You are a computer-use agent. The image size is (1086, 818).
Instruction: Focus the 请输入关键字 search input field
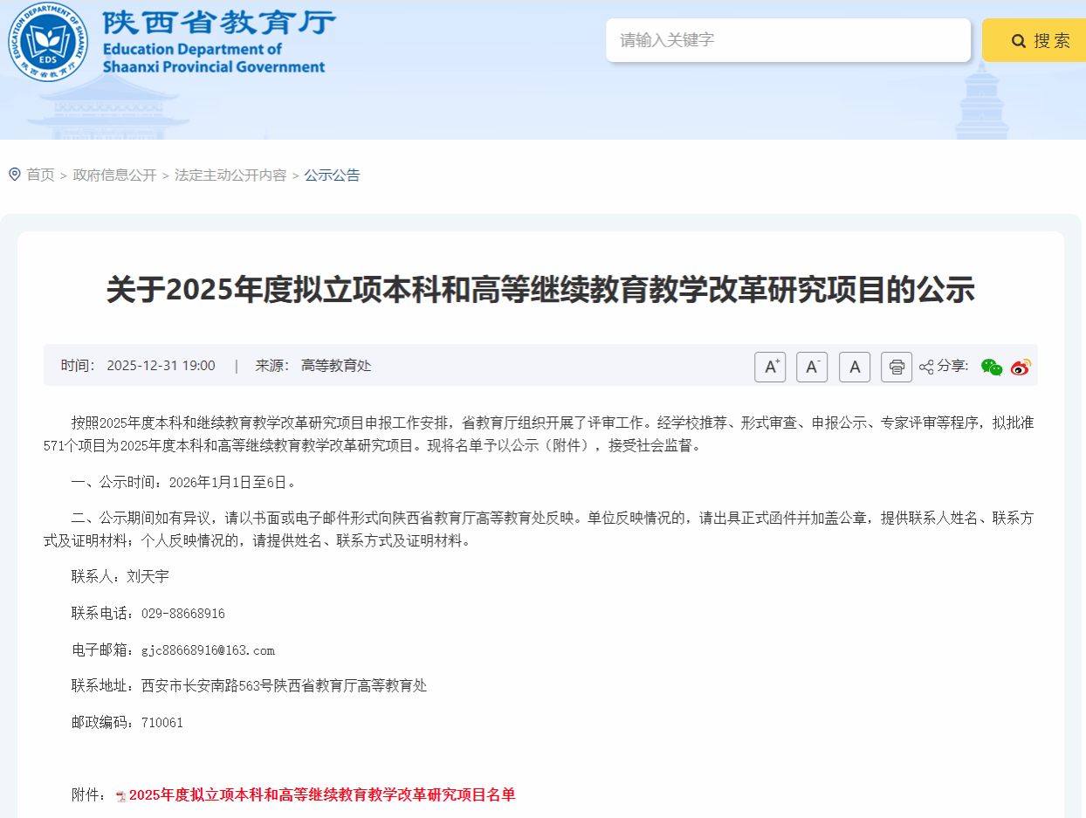click(x=787, y=40)
